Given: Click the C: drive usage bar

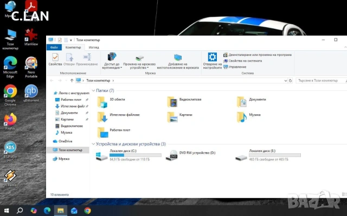Looking at the screenshot, I should click(x=136, y=155).
